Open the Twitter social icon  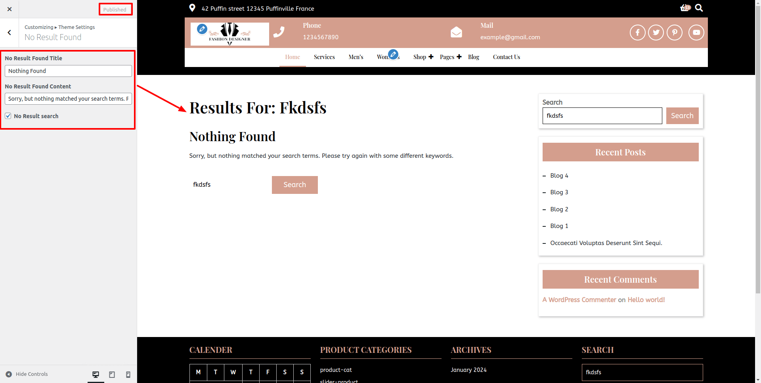(x=656, y=33)
